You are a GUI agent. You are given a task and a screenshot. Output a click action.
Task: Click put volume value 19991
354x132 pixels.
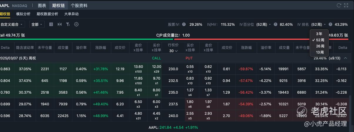[284, 69]
